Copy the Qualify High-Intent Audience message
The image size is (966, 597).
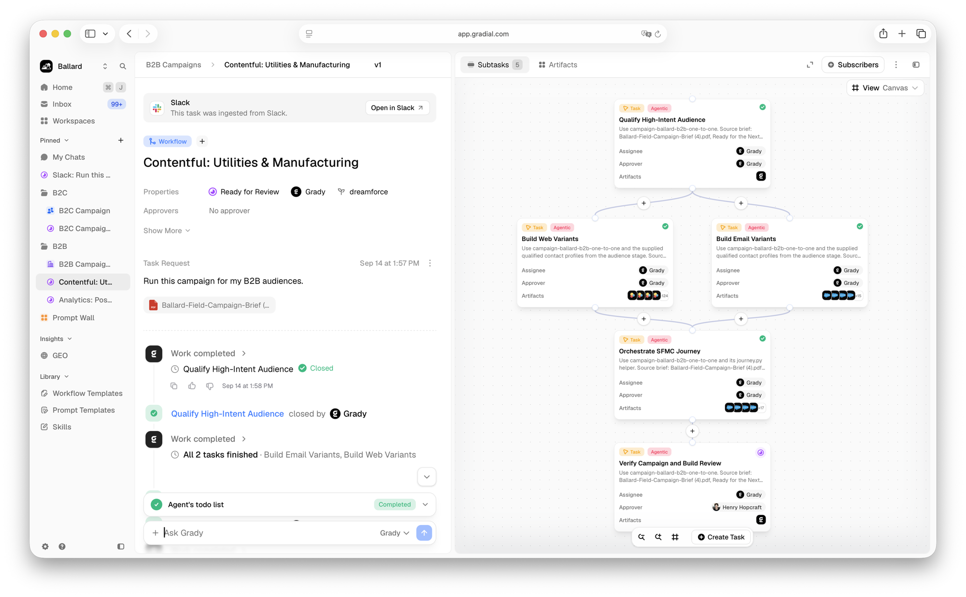174,386
